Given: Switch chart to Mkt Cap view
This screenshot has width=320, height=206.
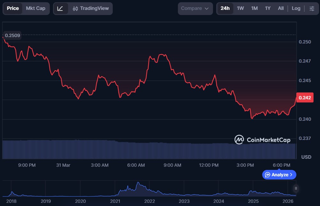Looking at the screenshot, I should (x=35, y=9).
